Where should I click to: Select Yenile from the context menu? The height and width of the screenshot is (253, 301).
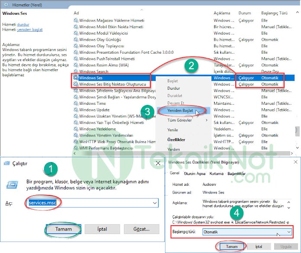coord(173,130)
